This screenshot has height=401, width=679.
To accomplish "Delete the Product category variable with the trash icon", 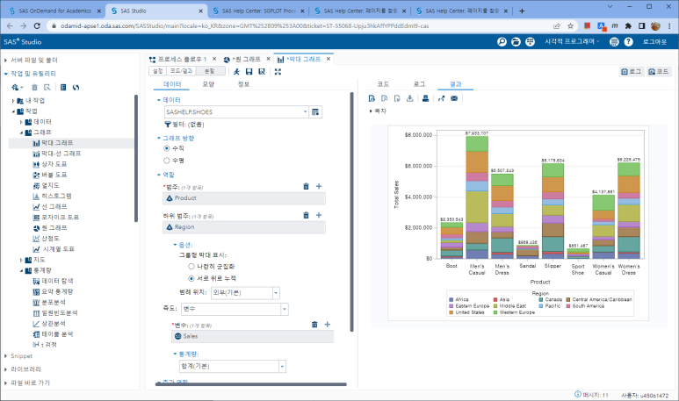I will (x=307, y=186).
